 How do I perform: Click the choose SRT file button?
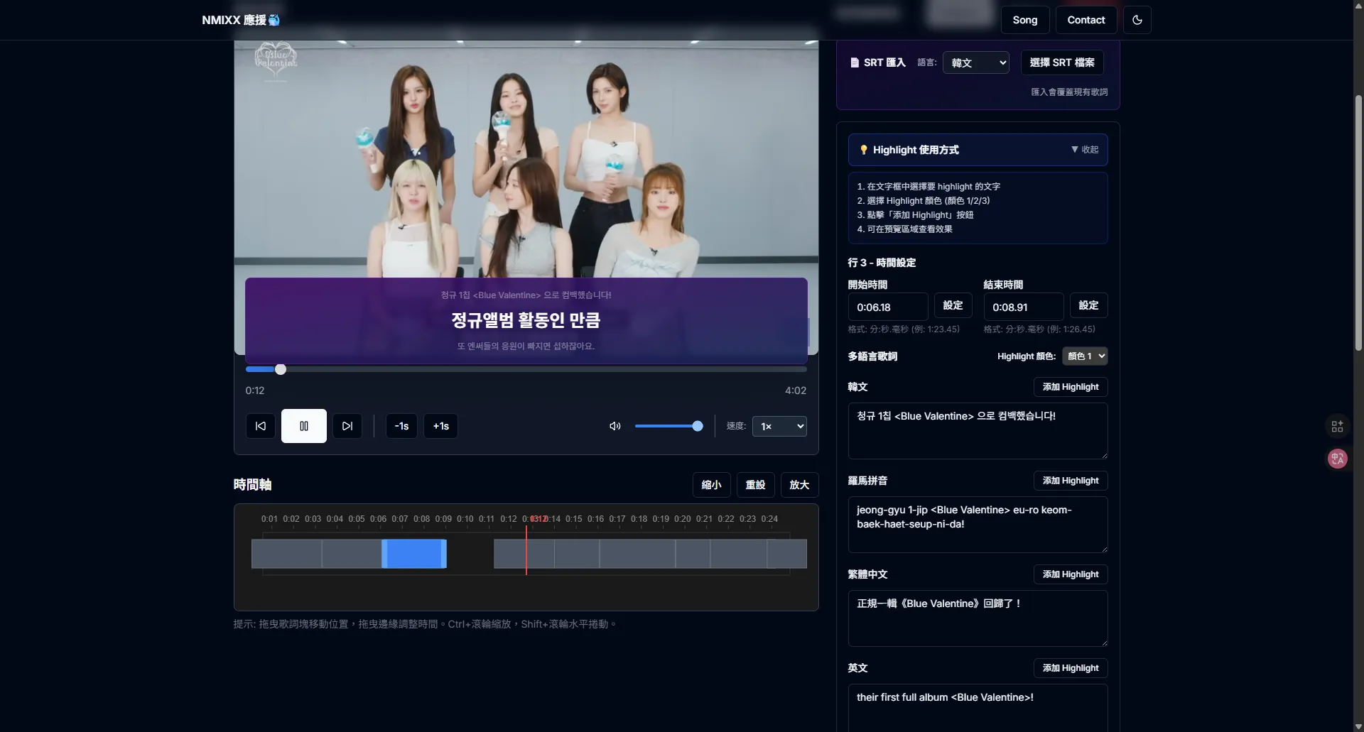1062,62
